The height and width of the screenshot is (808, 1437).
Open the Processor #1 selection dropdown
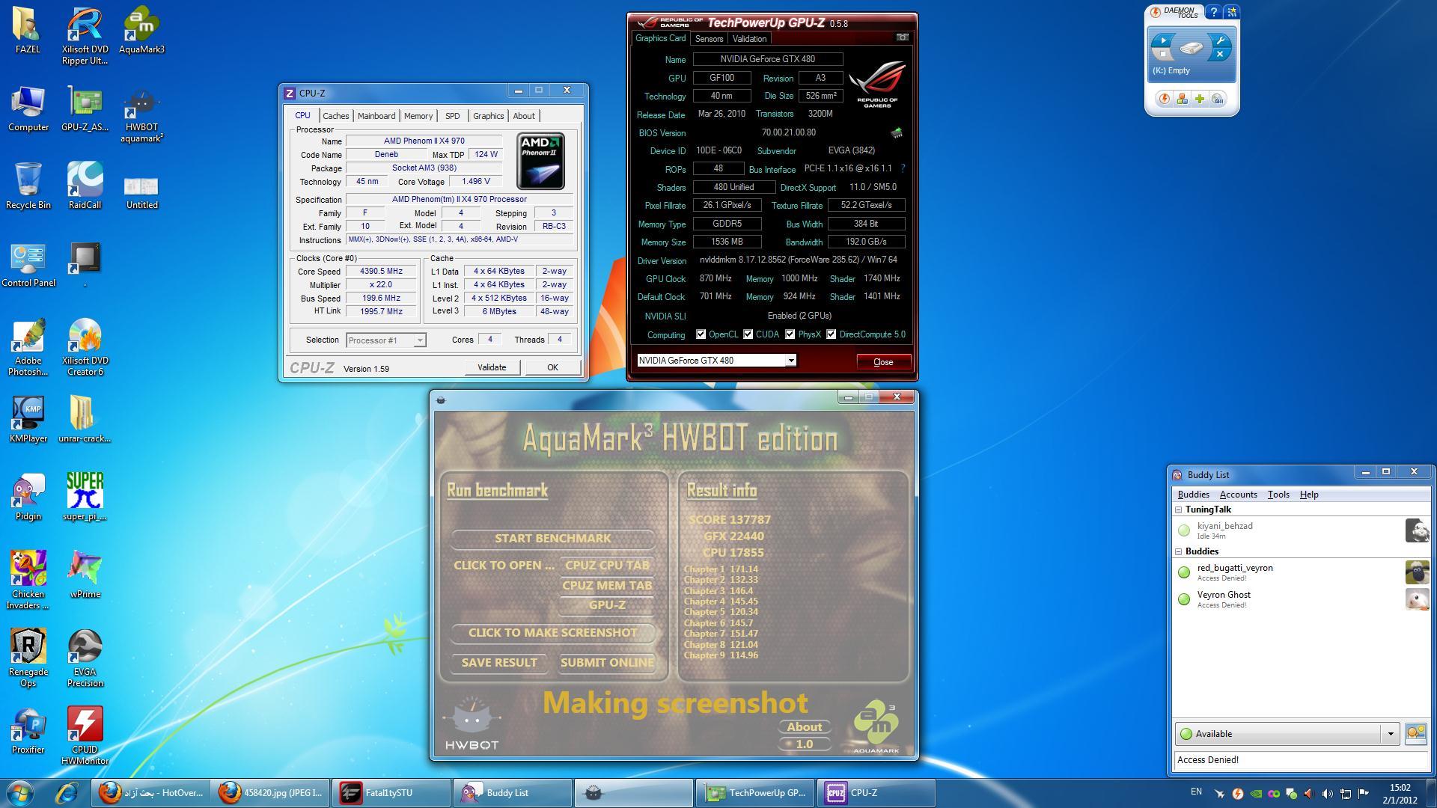[386, 340]
